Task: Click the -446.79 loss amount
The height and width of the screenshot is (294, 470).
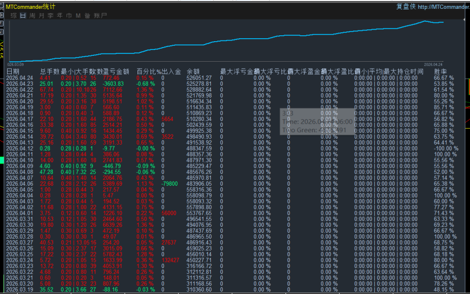Action: click(x=112, y=166)
